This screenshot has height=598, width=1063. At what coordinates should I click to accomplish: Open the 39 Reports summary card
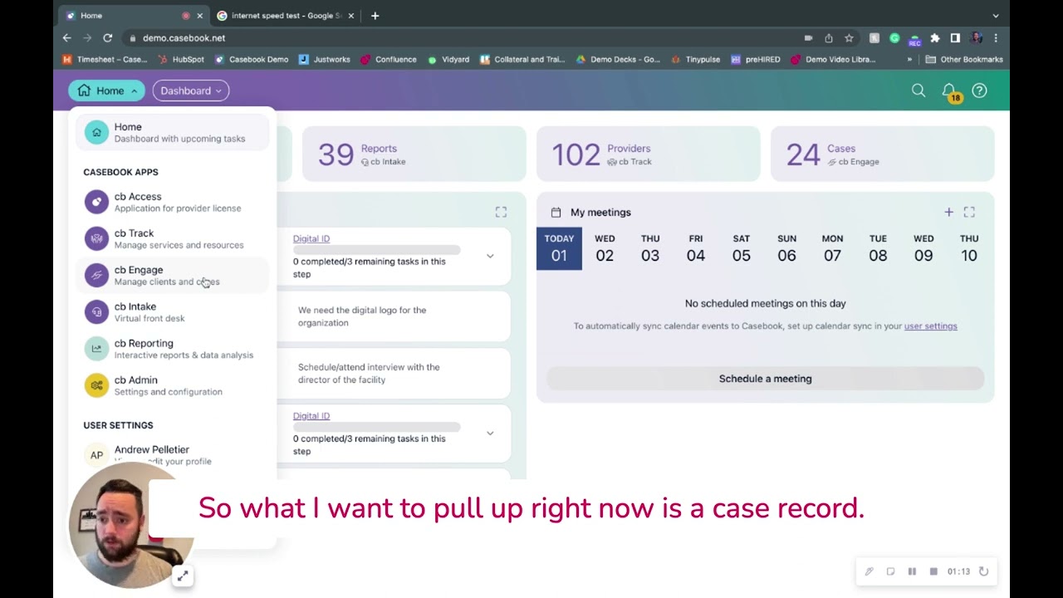coord(414,154)
